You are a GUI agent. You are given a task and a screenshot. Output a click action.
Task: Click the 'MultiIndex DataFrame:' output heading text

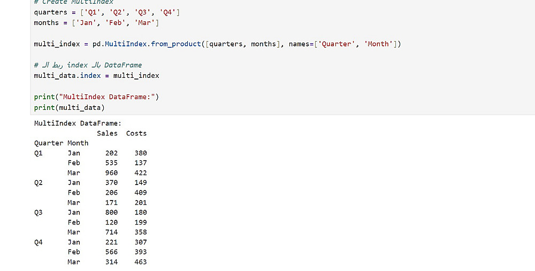[78, 123]
